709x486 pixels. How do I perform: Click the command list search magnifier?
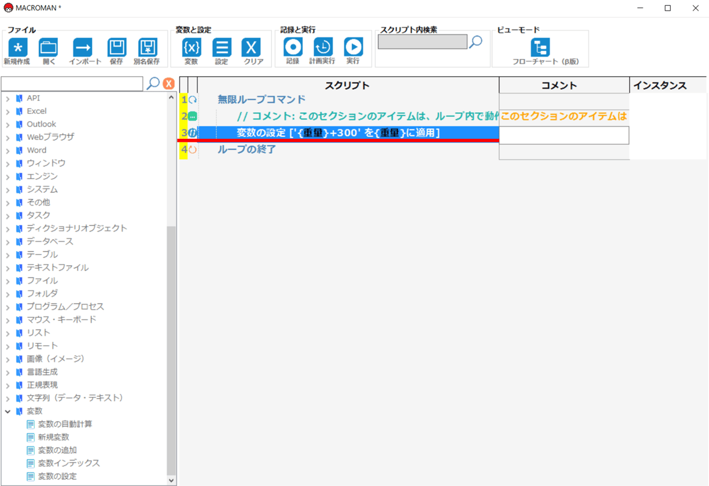point(153,83)
